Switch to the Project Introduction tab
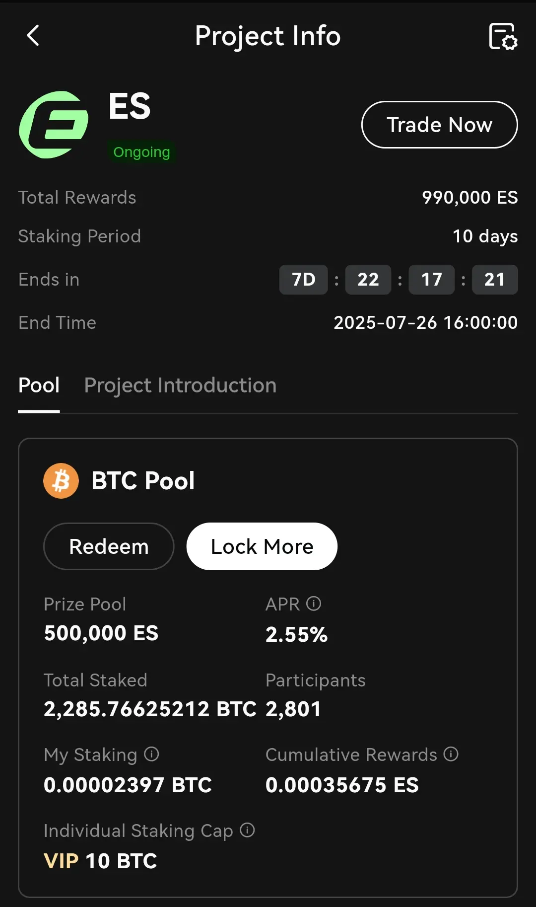The height and width of the screenshot is (907, 536). coord(180,385)
